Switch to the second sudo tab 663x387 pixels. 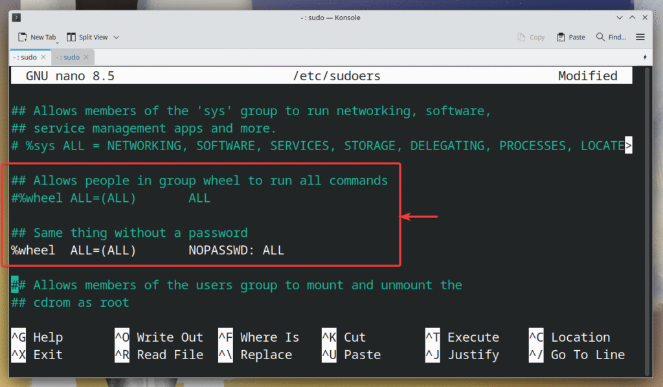tap(67, 57)
